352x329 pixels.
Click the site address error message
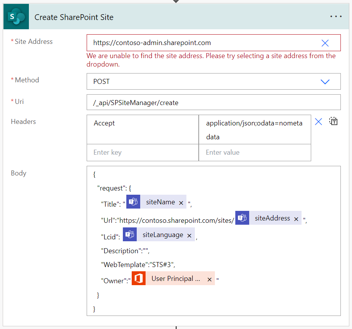click(x=211, y=60)
